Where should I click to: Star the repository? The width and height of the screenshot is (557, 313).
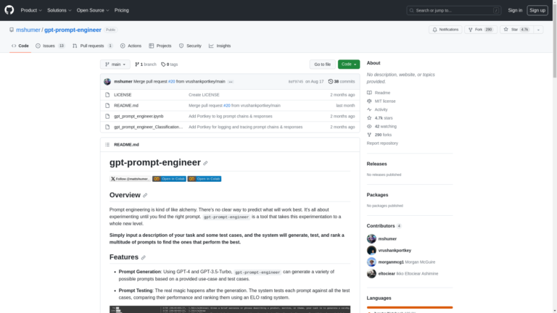(516, 30)
